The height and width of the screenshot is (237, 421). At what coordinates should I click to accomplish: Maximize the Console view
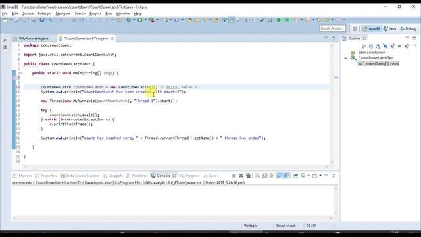pyautogui.click(x=334, y=176)
